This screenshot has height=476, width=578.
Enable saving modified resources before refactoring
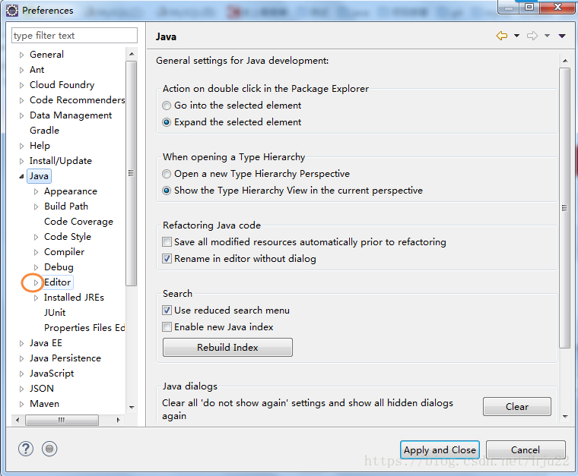[x=167, y=242]
